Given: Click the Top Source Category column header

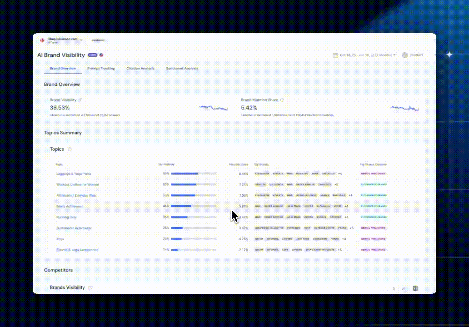Looking at the screenshot, I should point(373,164).
